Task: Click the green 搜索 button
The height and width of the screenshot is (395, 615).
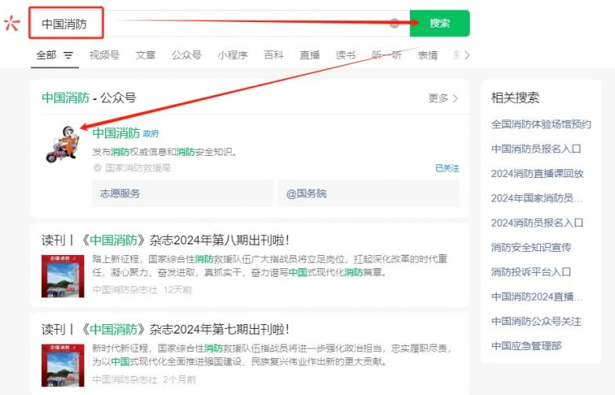Action: pos(440,23)
